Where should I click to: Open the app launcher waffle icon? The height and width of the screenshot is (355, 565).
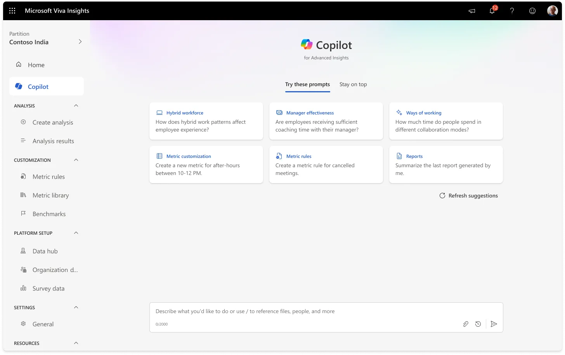(x=12, y=11)
